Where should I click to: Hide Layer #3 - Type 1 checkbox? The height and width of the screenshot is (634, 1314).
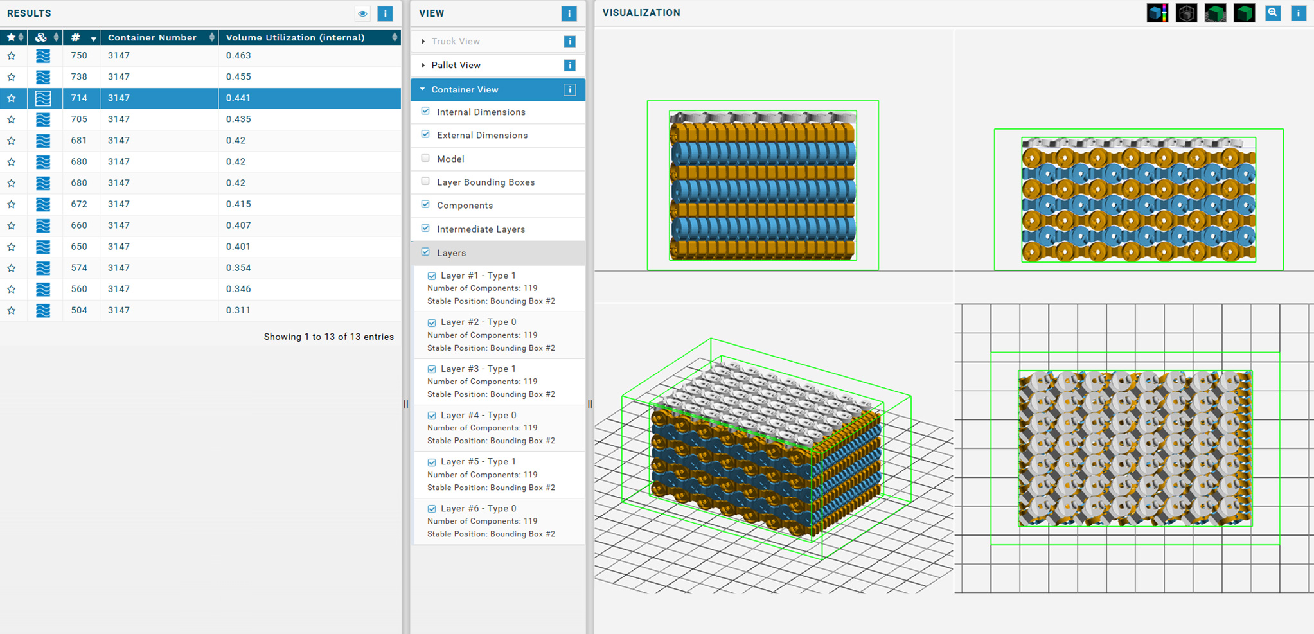pos(432,369)
